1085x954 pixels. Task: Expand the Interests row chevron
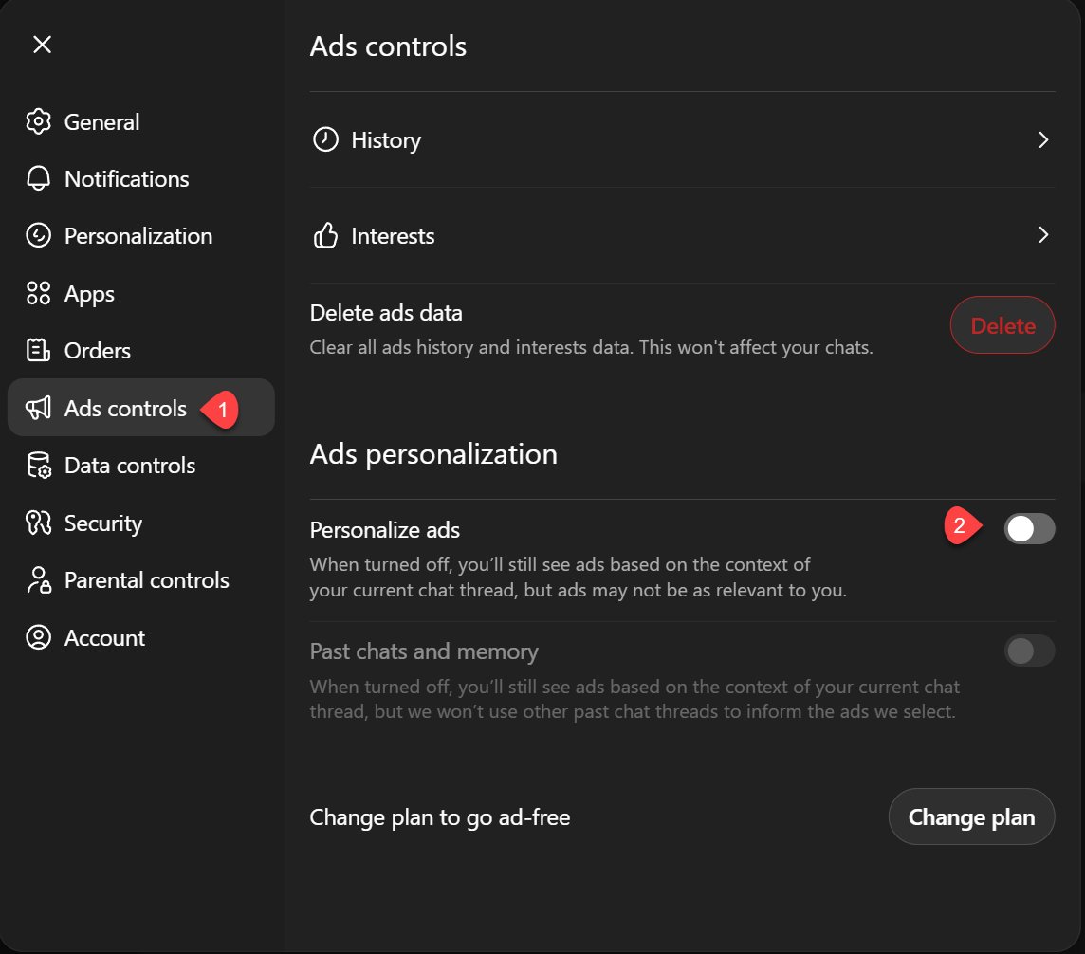coord(1043,235)
